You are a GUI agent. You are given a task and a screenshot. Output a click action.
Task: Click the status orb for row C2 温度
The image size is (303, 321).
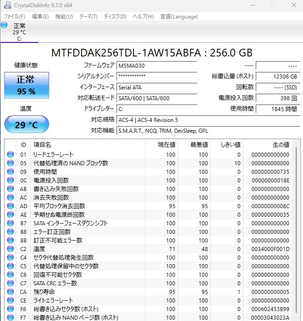(10, 249)
